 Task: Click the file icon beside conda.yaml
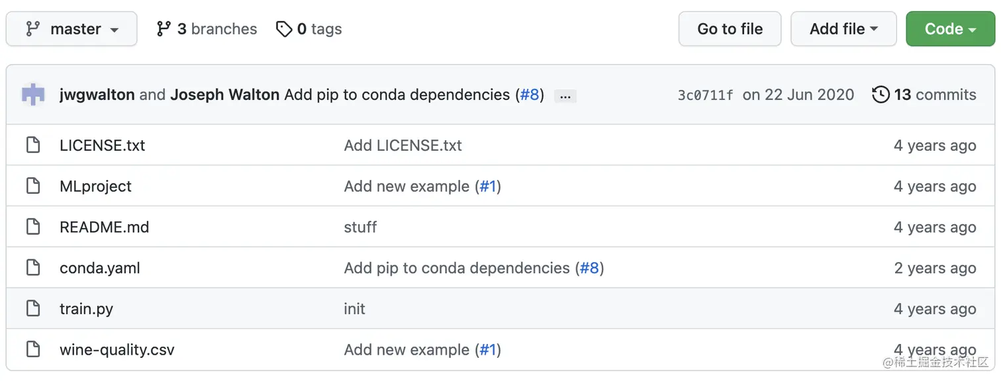point(33,268)
